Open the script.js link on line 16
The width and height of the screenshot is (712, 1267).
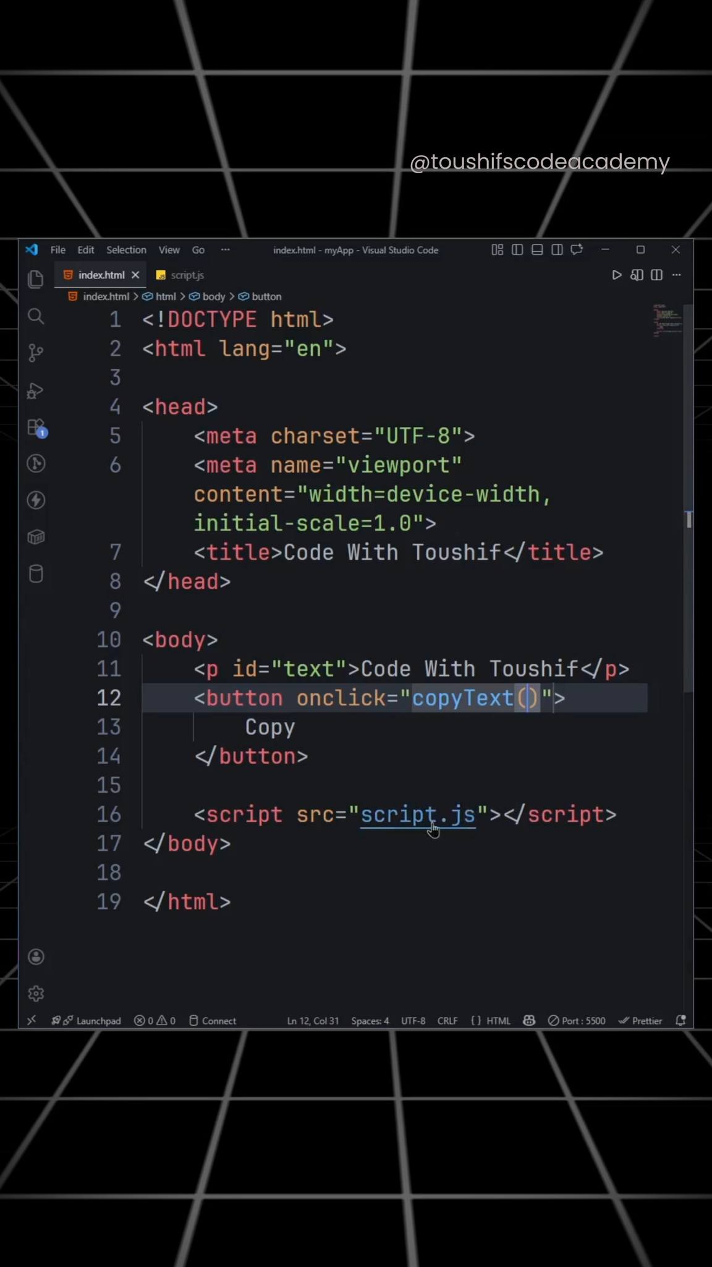pyautogui.click(x=418, y=814)
